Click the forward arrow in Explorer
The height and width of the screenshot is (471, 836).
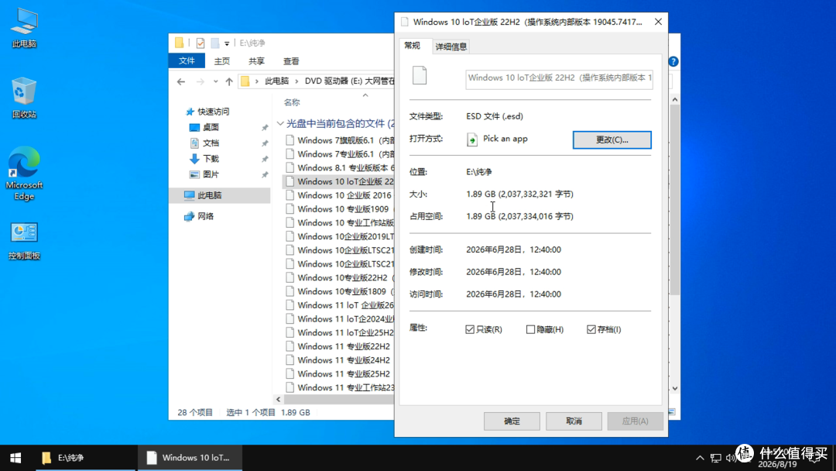200,81
